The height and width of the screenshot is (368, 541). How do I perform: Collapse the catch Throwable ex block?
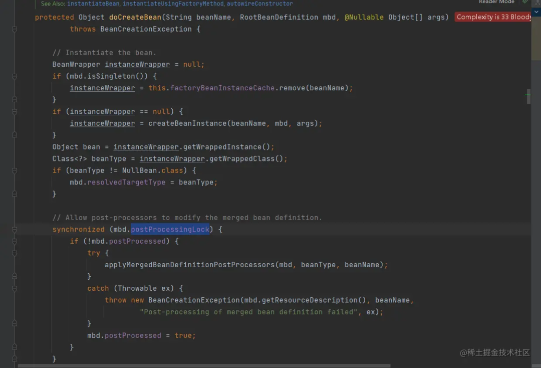point(15,289)
